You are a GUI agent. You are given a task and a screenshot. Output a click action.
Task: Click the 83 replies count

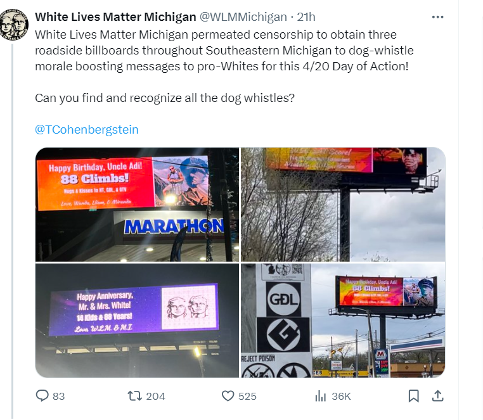point(59,397)
